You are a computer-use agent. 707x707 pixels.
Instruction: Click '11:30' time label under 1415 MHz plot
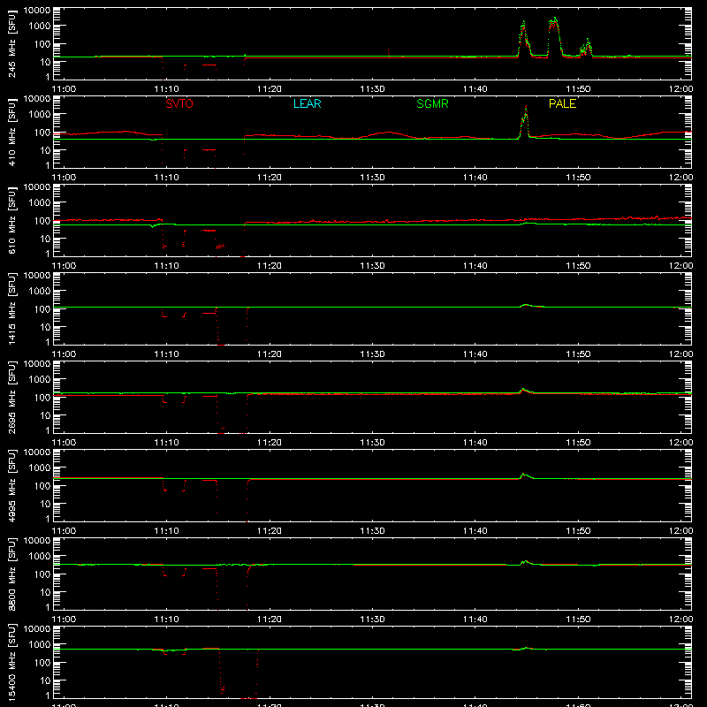[x=372, y=354]
